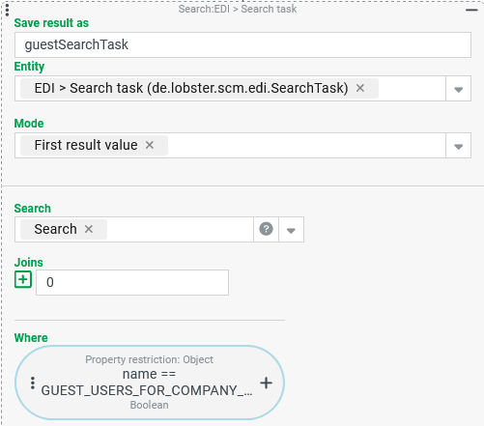Viewport: 484px width, 426px height.
Task: Click the Entity combo box field
Action: pos(230,89)
